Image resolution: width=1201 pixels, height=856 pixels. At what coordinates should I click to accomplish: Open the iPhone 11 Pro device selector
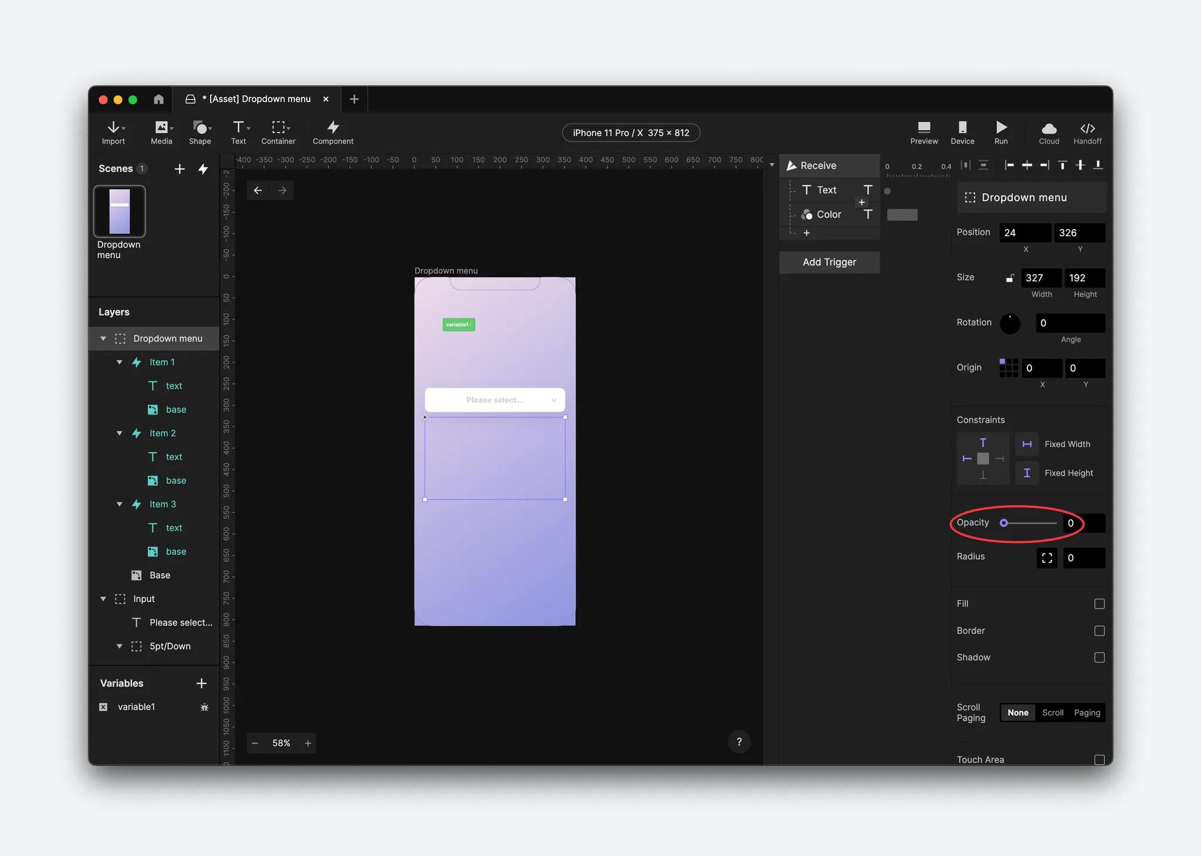[631, 133]
